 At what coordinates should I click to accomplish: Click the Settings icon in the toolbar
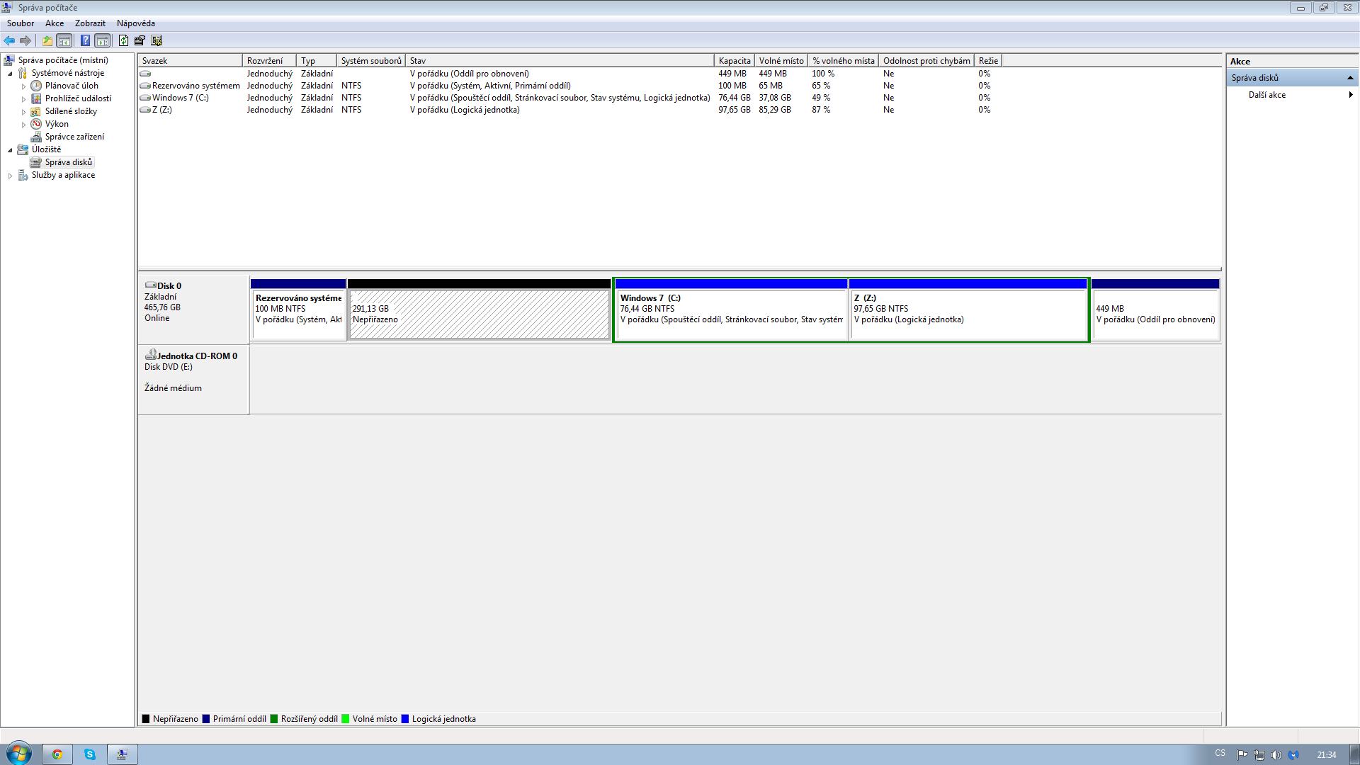click(x=140, y=40)
